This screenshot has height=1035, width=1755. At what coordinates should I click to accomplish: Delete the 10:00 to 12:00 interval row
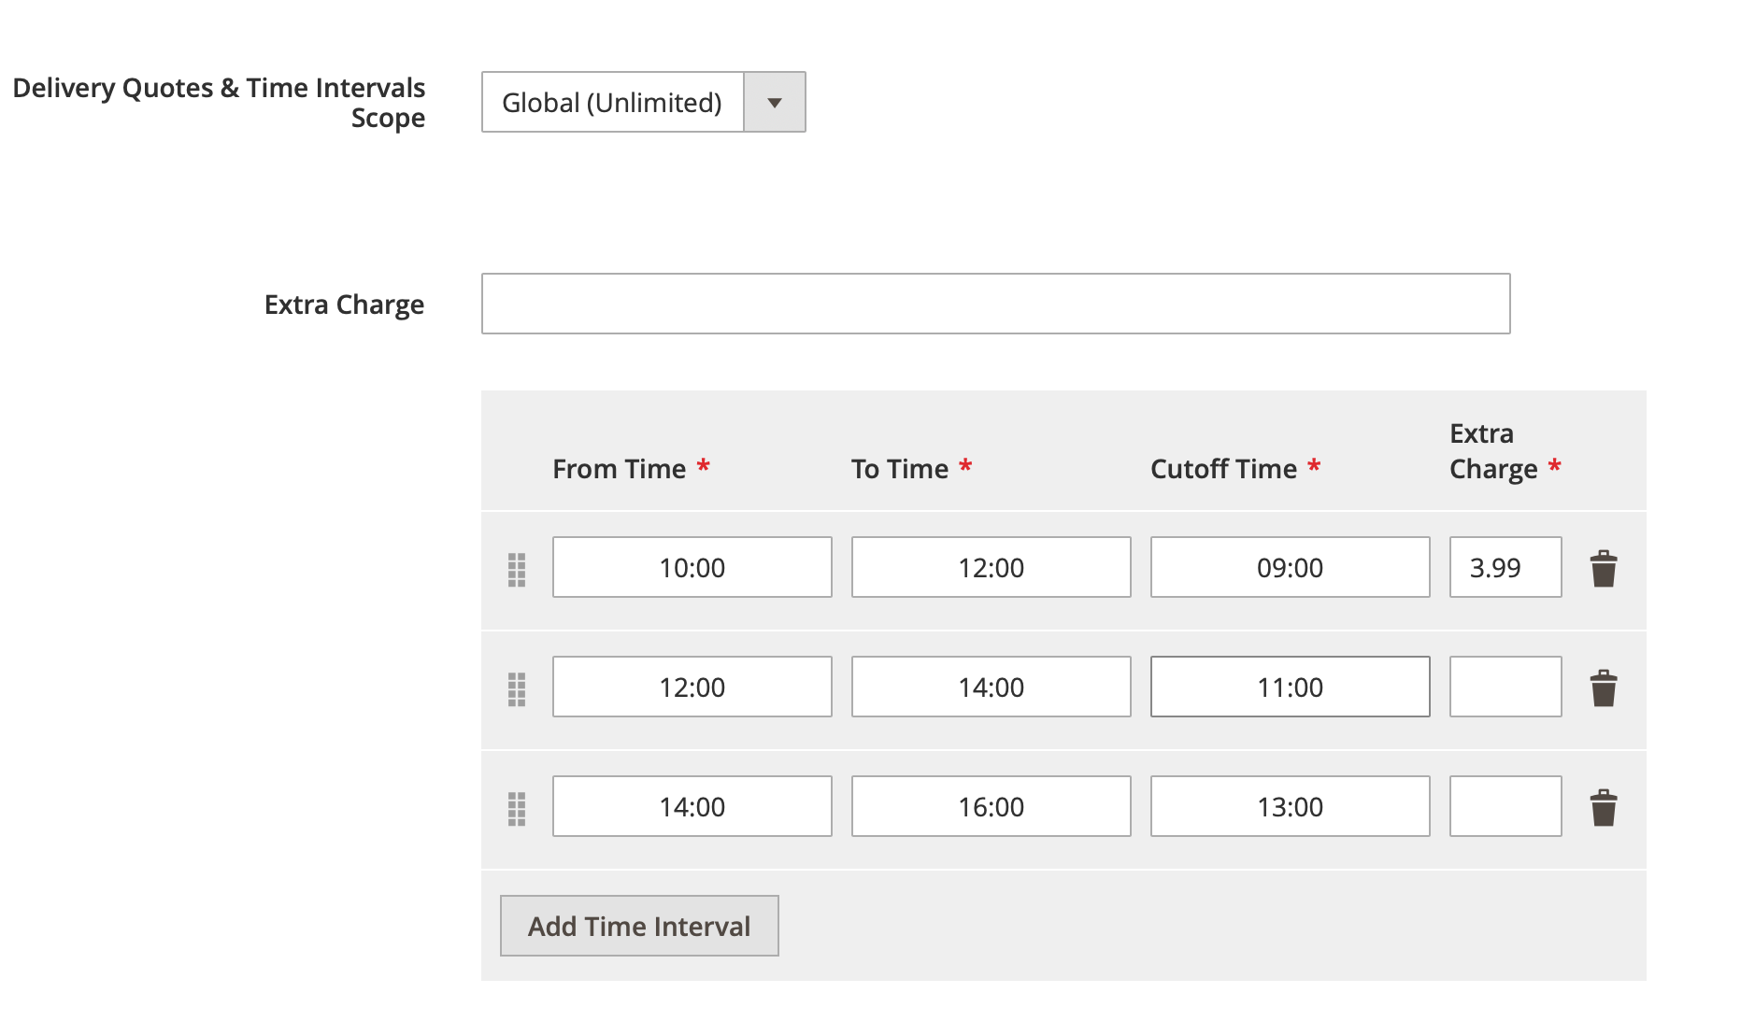pyautogui.click(x=1604, y=568)
